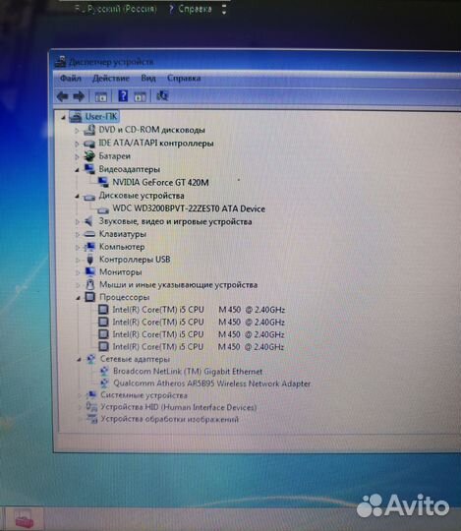Select NVIDIA GeForce GT 420M text
Screen dimensions: 461x531
pos(160,183)
